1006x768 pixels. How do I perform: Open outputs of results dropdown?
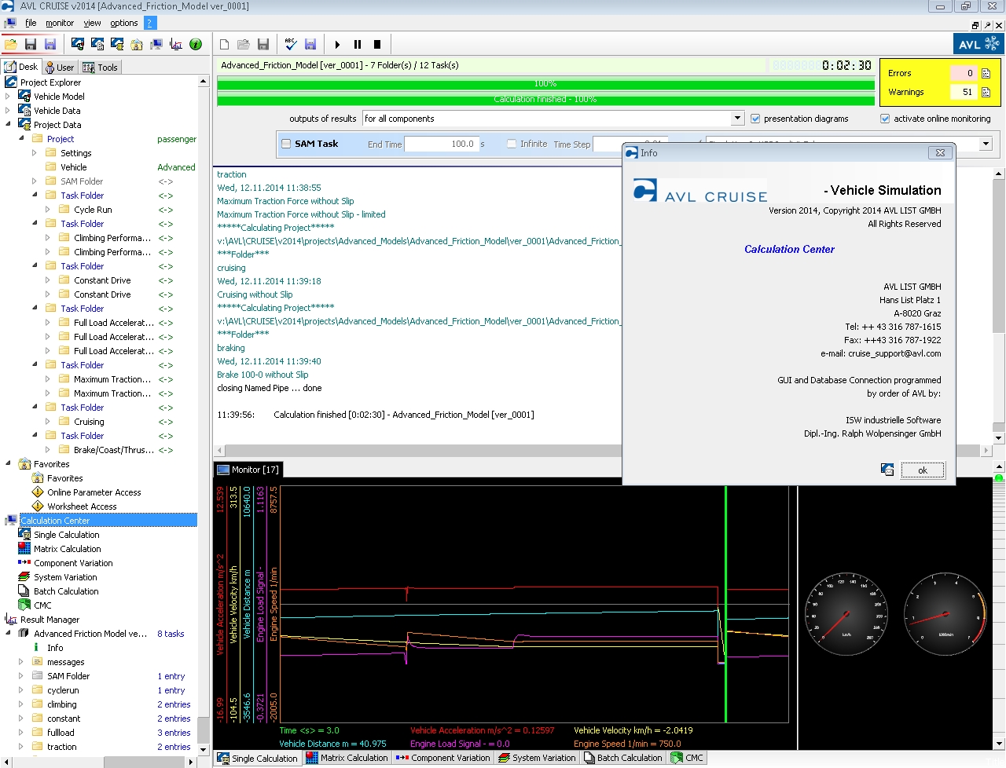(x=737, y=119)
